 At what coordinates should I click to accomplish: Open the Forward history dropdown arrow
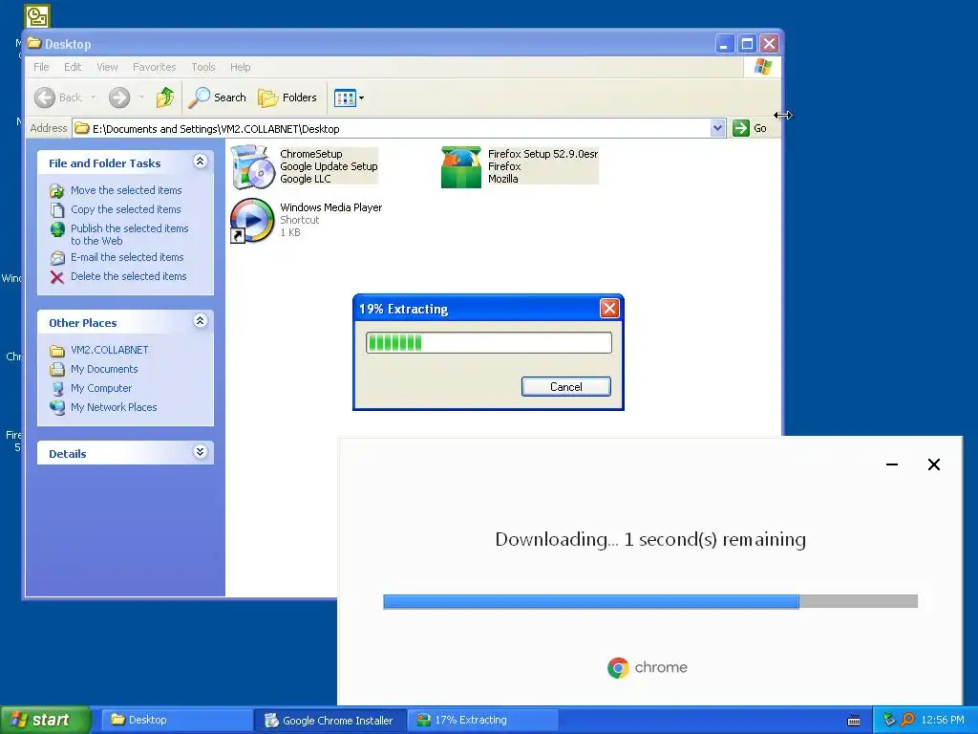tap(141, 97)
